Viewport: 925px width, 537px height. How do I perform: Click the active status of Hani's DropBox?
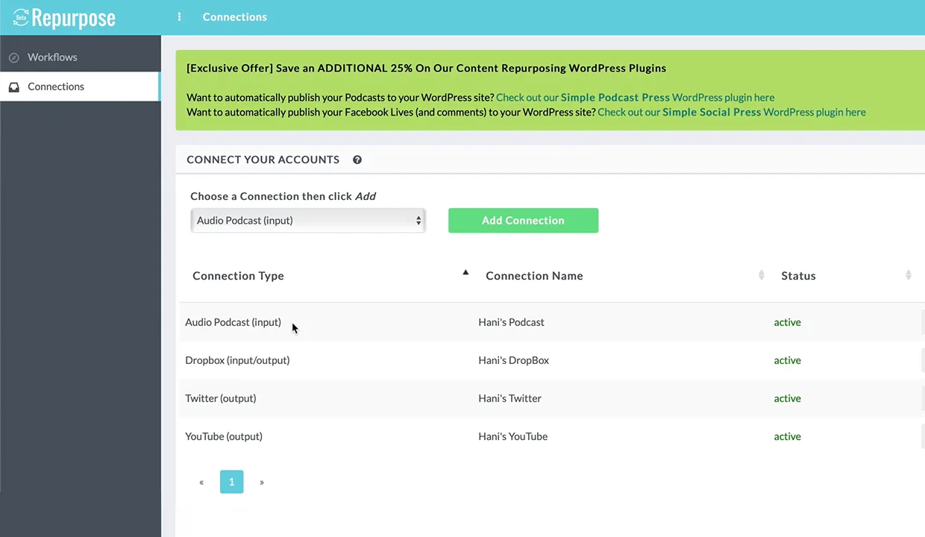(787, 360)
